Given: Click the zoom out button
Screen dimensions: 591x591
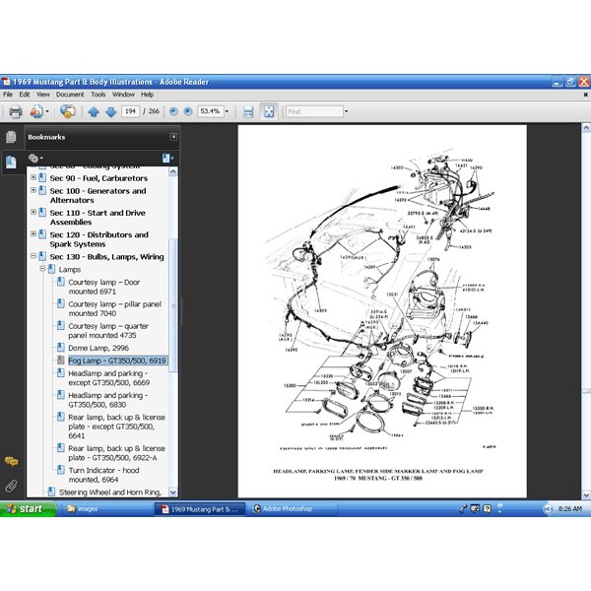Looking at the screenshot, I should [173, 111].
